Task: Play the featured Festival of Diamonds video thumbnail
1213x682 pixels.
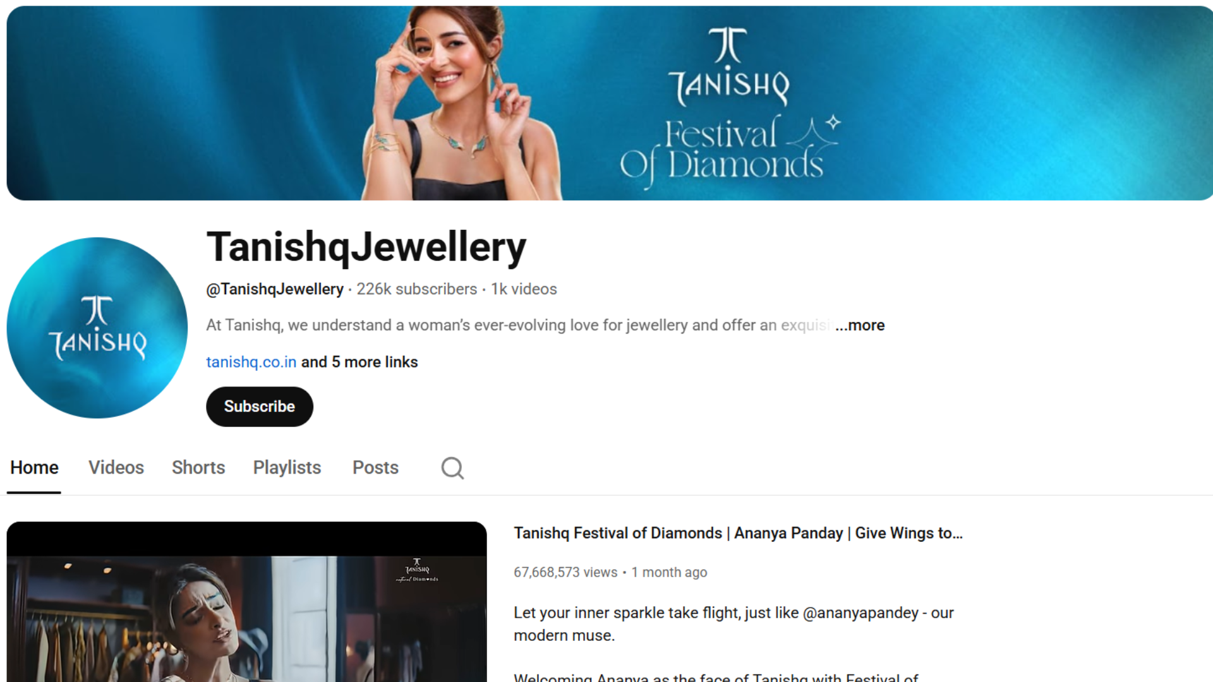Action: click(x=247, y=601)
